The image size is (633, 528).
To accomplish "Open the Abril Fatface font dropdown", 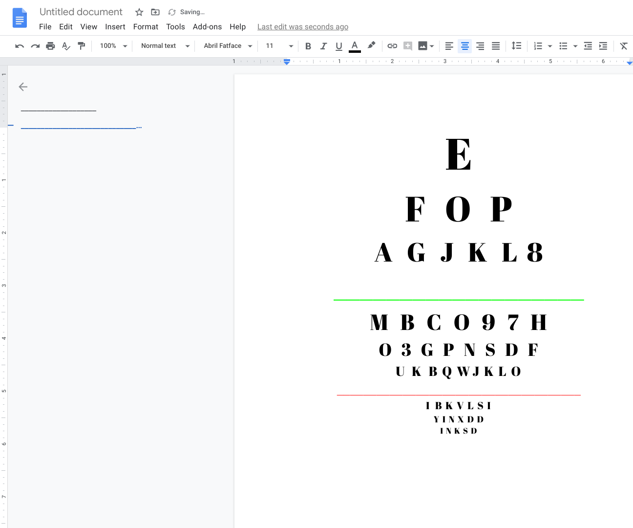I will pos(228,46).
